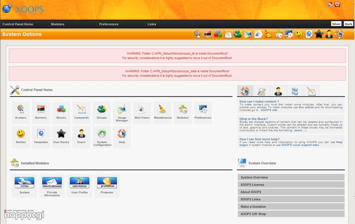The height and width of the screenshot is (224, 355).
Task: Follow the 'XOOPS site' link
Action: point(269,110)
